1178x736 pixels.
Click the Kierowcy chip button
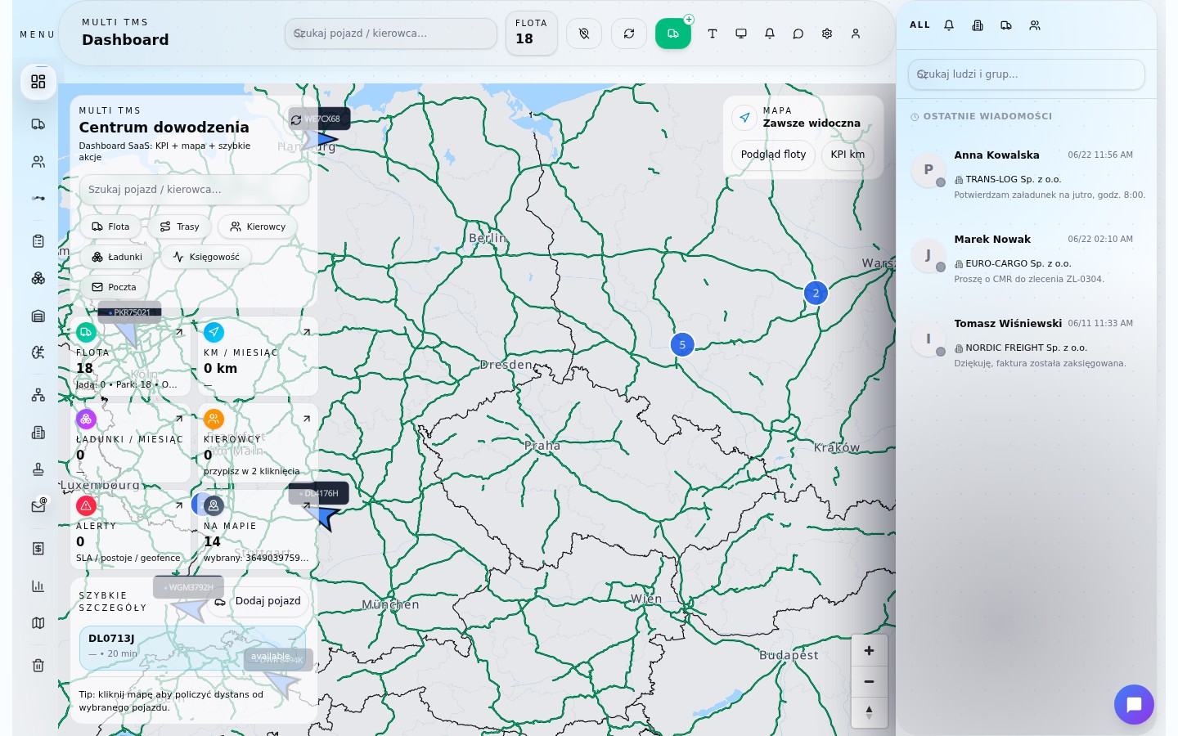pos(258,227)
